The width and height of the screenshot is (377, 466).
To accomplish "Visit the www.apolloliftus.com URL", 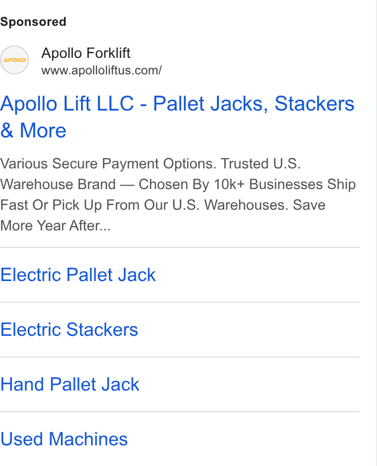I will [102, 70].
